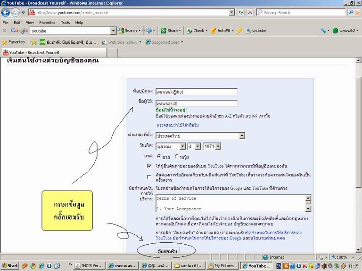Screen dimensions: 362x271
Task: Open the Tools menu
Action: coord(66,23)
